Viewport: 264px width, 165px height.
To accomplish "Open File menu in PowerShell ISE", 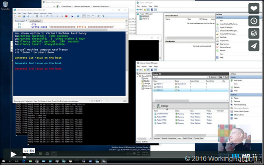I will point(15,13).
